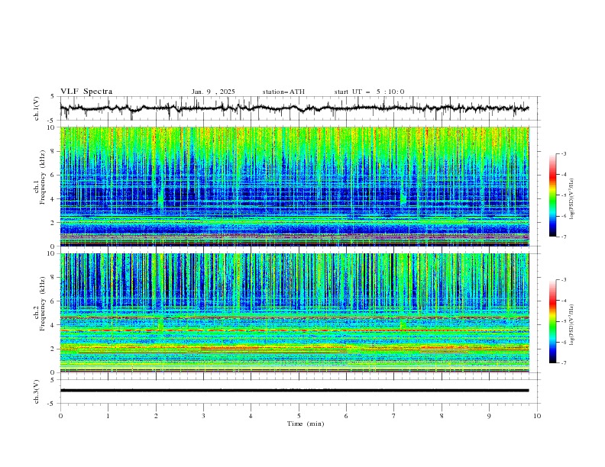Click the "station=ATH" label
This screenshot has width=605, height=467.
(x=283, y=92)
